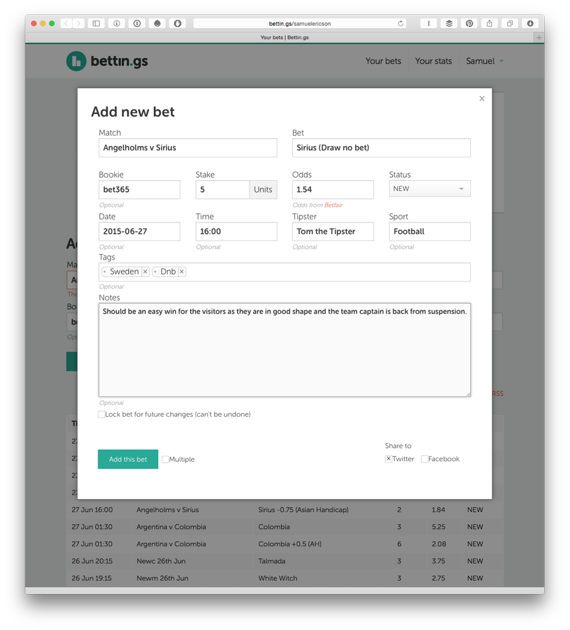Click the half-circle shield toolbar icon
The height and width of the screenshot is (630, 570).
click(177, 23)
